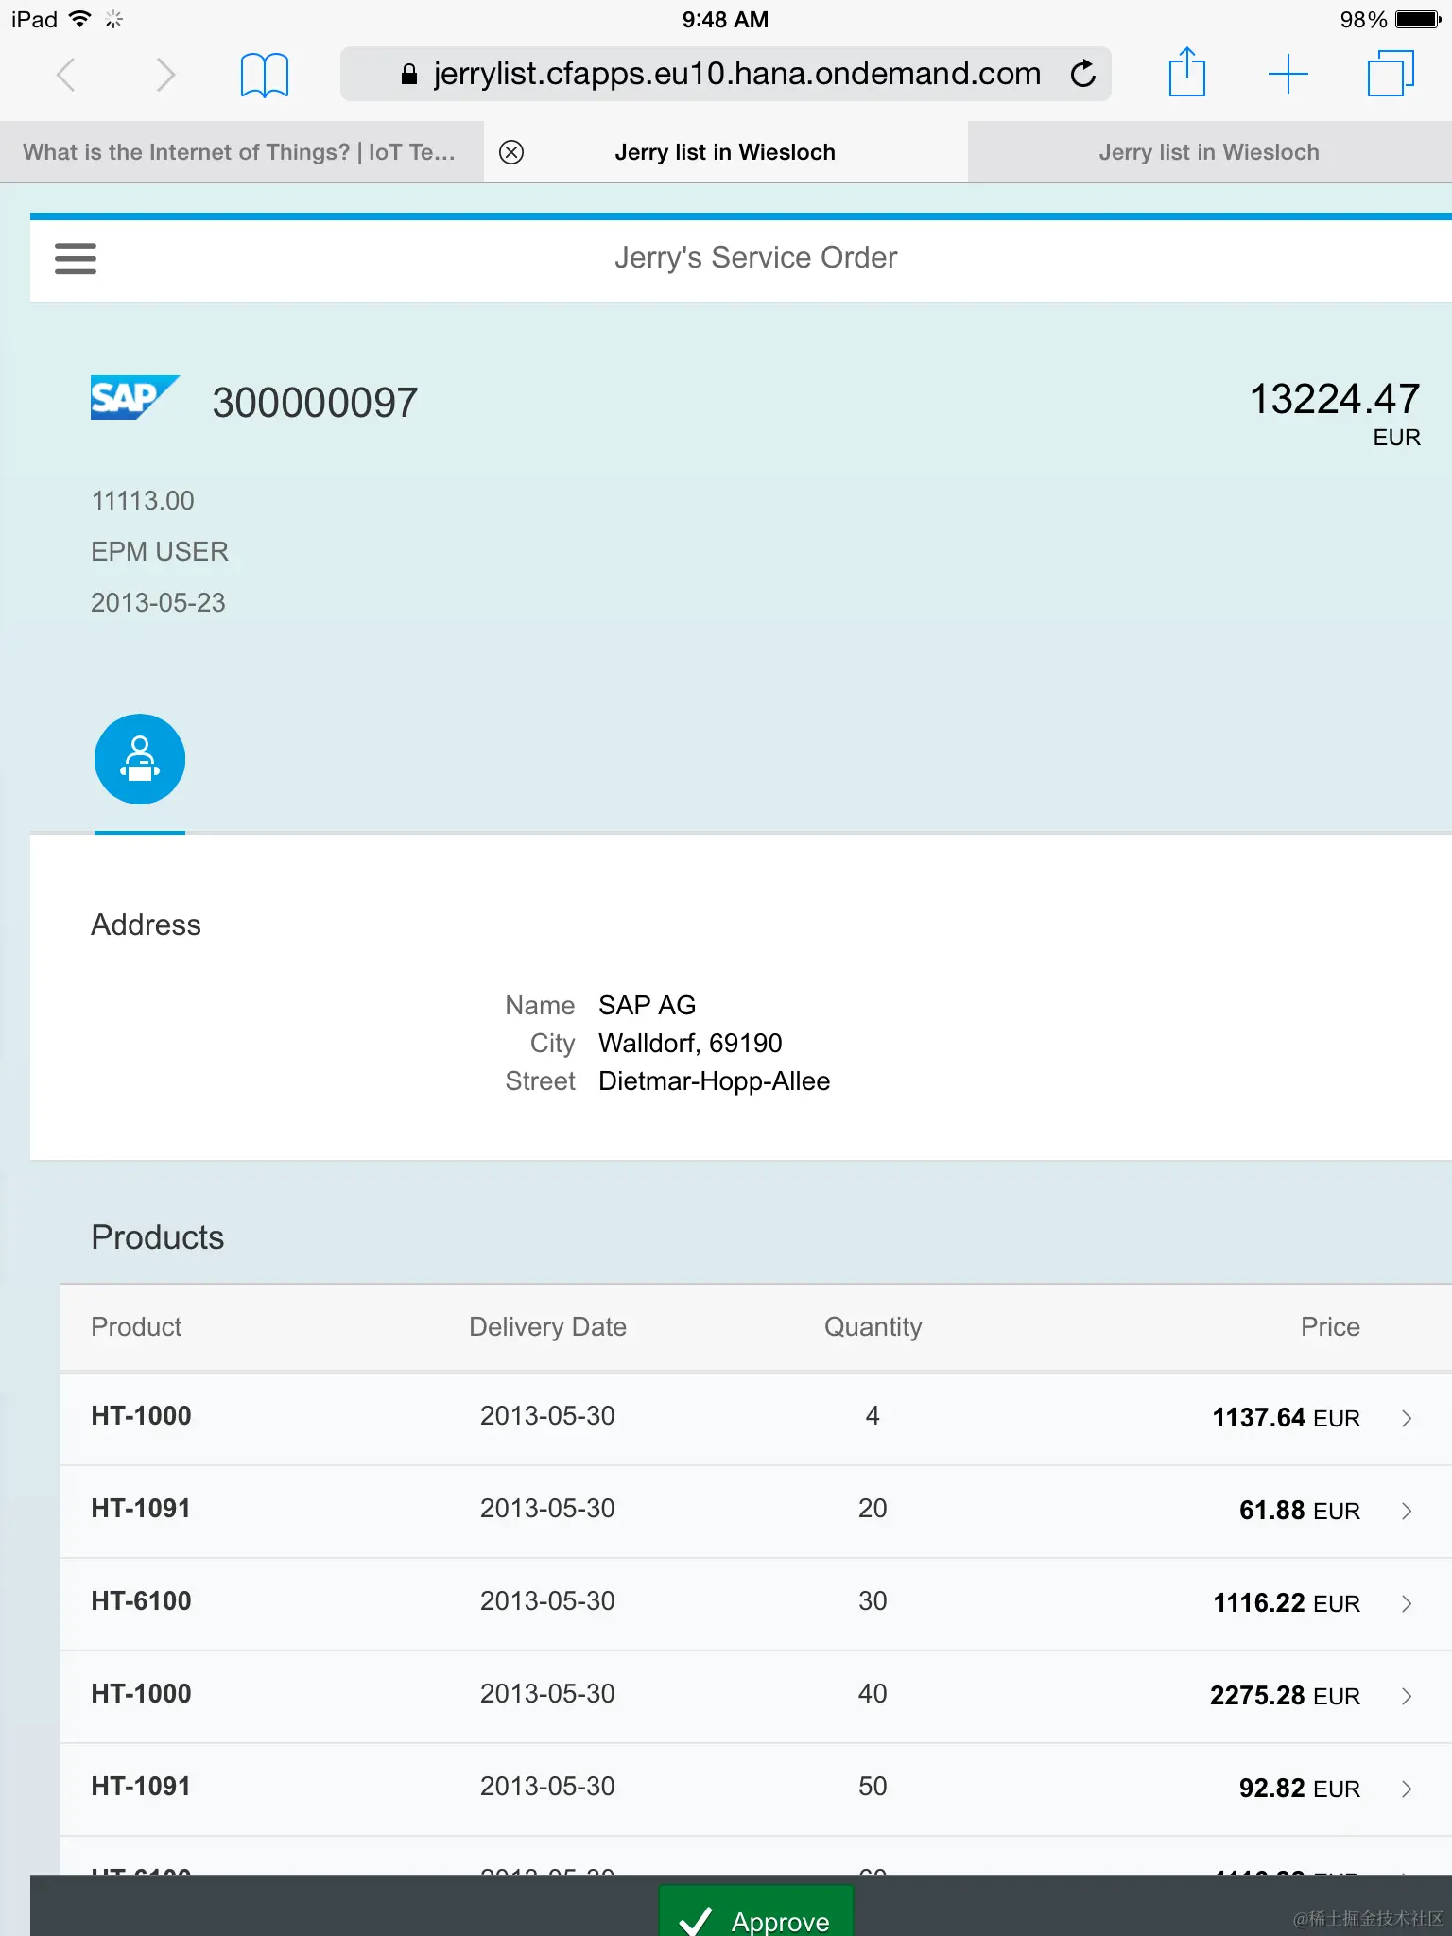Click the Products section heading

(157, 1237)
